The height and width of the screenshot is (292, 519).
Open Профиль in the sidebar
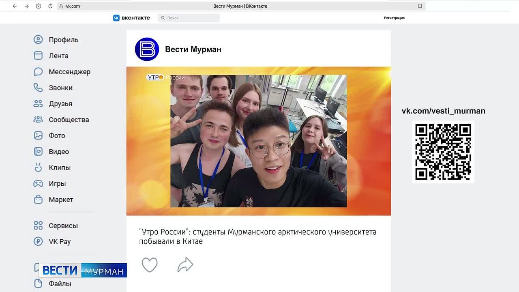click(64, 40)
